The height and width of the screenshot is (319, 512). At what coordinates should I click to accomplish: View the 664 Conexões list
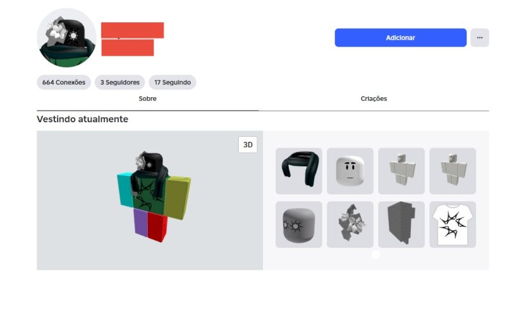tap(63, 82)
